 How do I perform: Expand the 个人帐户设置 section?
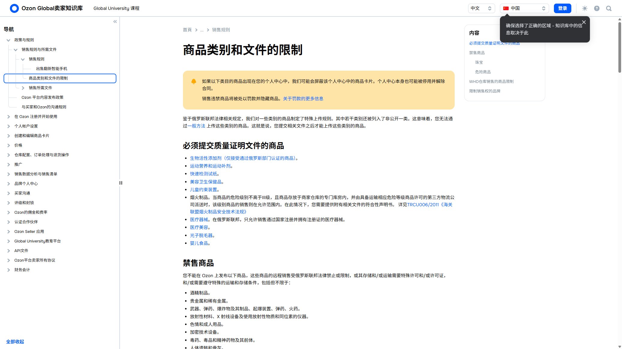pyautogui.click(x=8, y=126)
